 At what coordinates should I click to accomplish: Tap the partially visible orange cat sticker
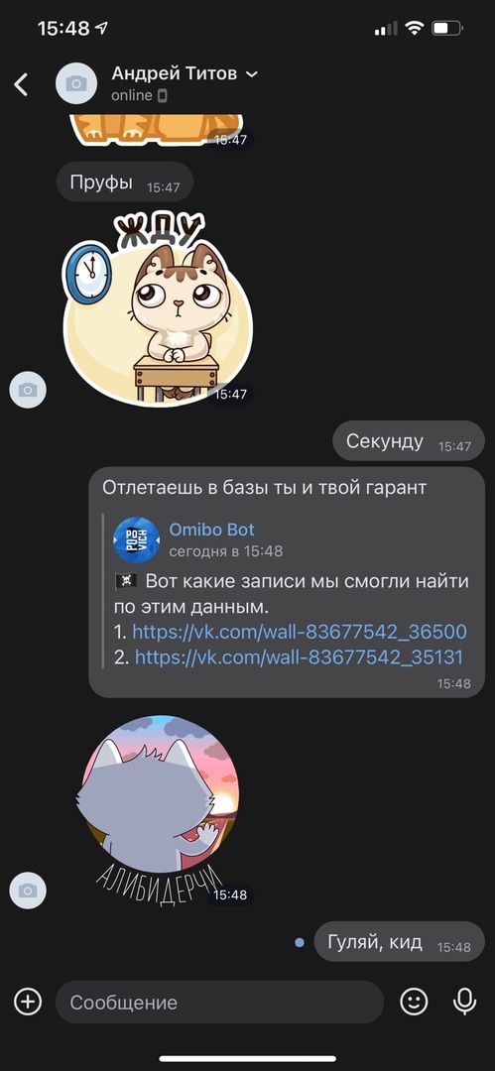(157, 131)
